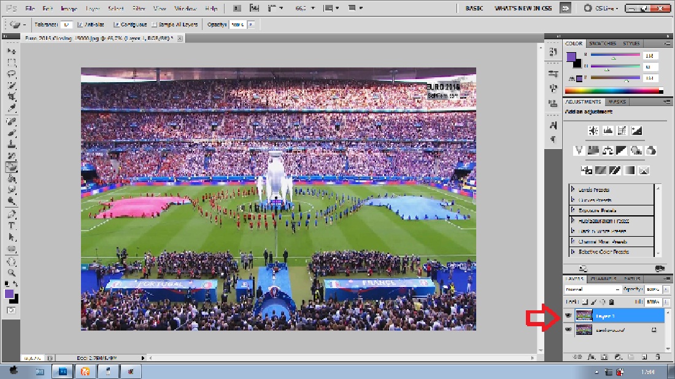Open the layer style fx menu
This screenshot has height=379, width=675.
(x=592, y=356)
